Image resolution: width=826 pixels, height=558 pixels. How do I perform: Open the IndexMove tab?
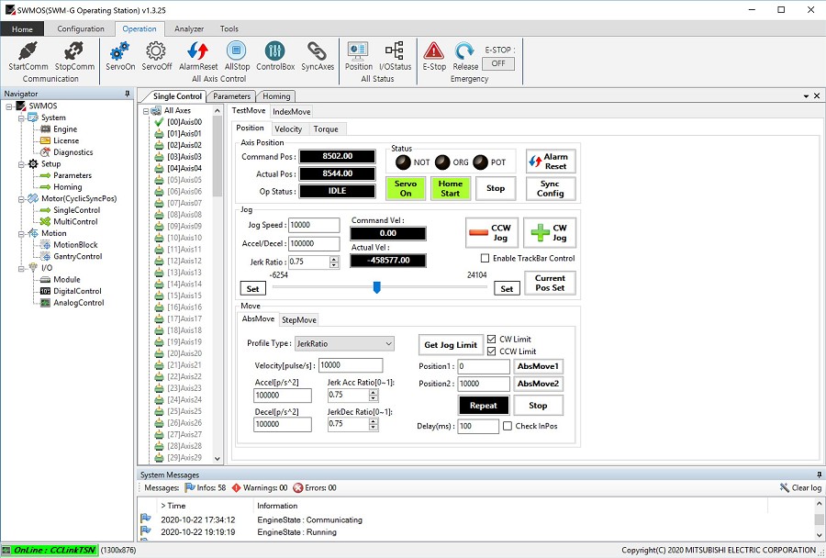tap(291, 111)
